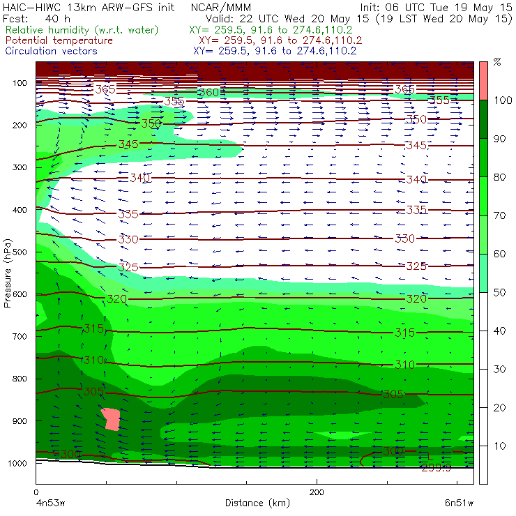Image resolution: width=516 pixels, height=516 pixels.
Task: Click the '1000' pressure axis tick label
Action: (x=17, y=463)
